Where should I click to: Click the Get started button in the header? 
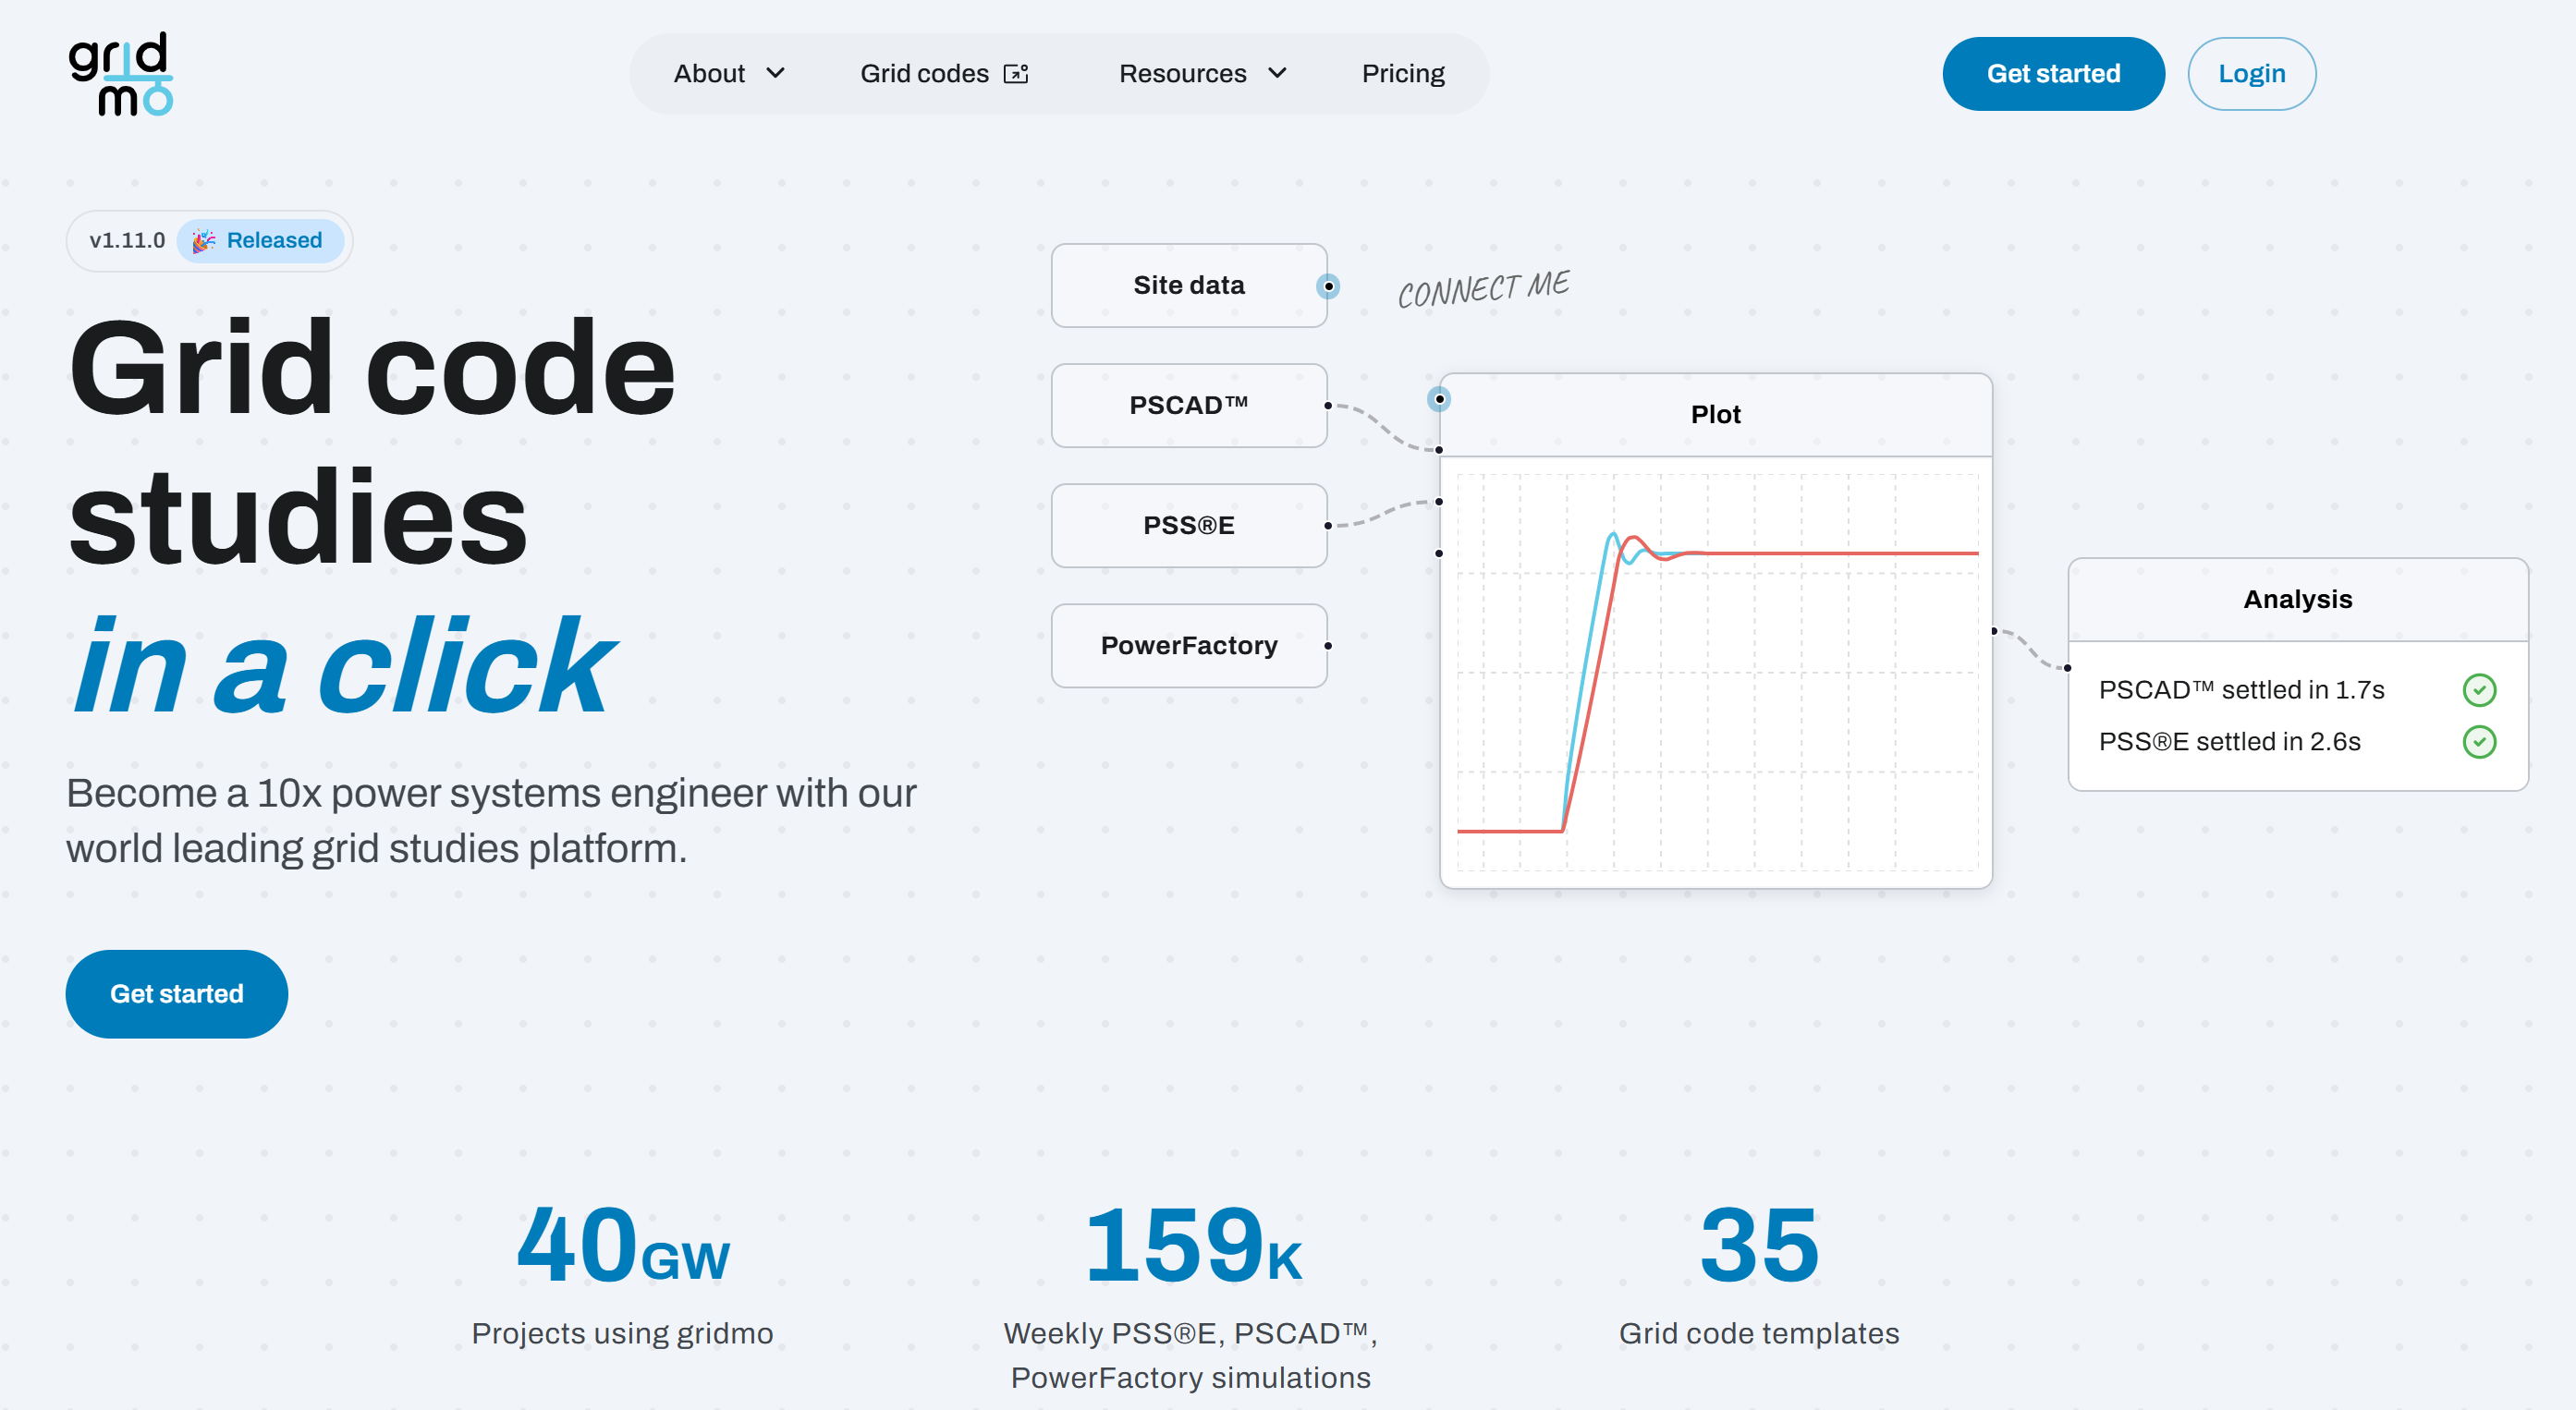click(2053, 74)
